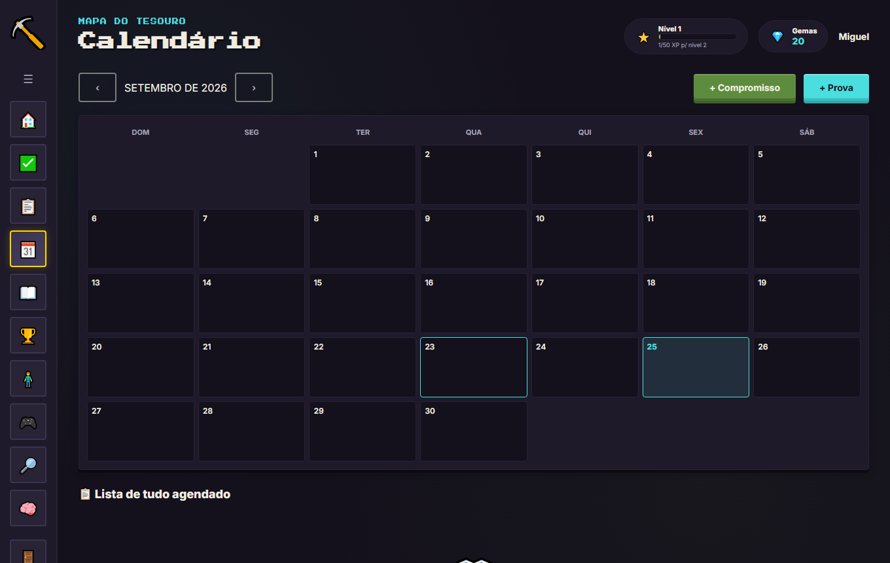Open the game controller icon in sidebar
The image size is (890, 563).
click(28, 422)
